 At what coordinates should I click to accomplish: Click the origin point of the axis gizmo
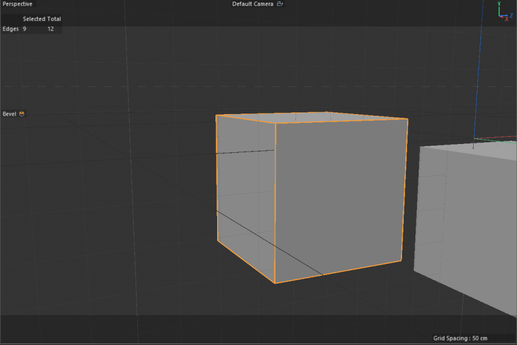pyautogui.click(x=499, y=16)
